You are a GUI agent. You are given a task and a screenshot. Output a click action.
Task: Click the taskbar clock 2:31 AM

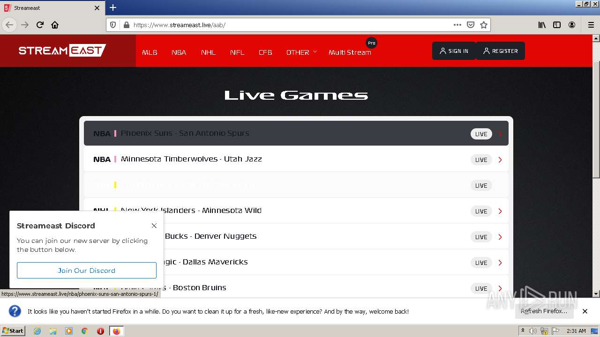click(576, 331)
